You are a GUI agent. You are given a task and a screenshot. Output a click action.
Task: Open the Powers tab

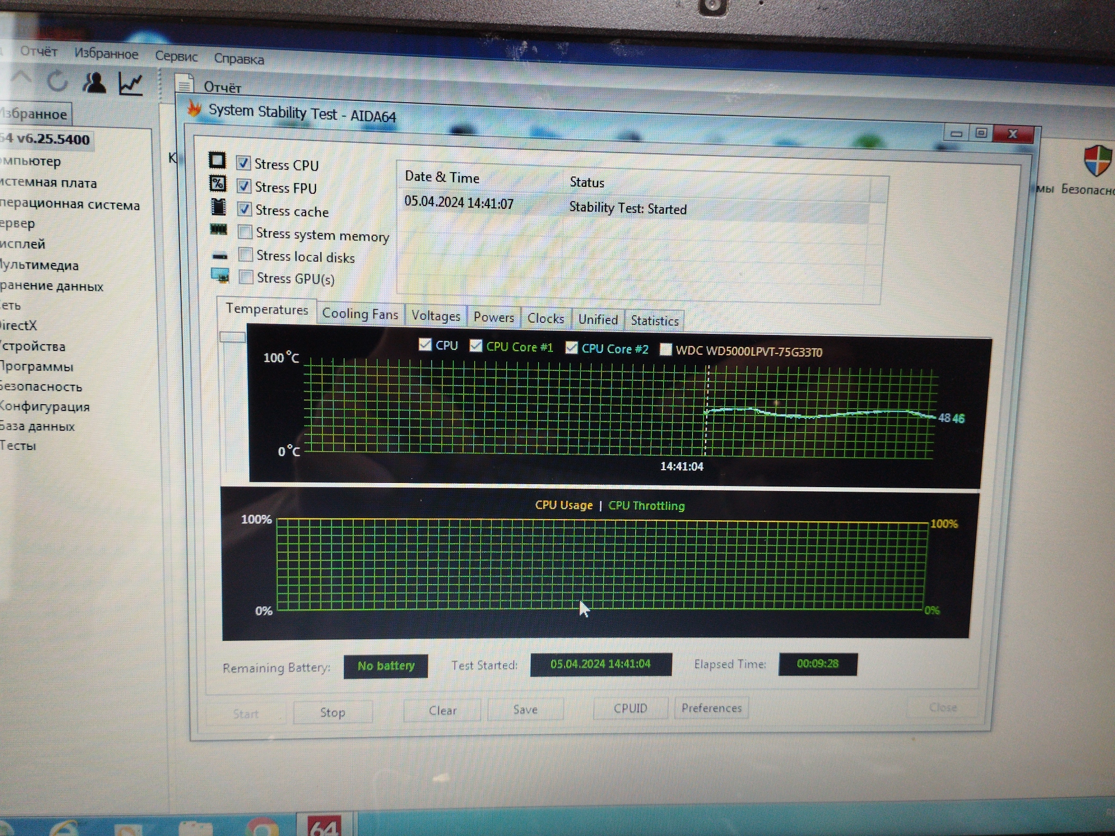[x=494, y=317]
